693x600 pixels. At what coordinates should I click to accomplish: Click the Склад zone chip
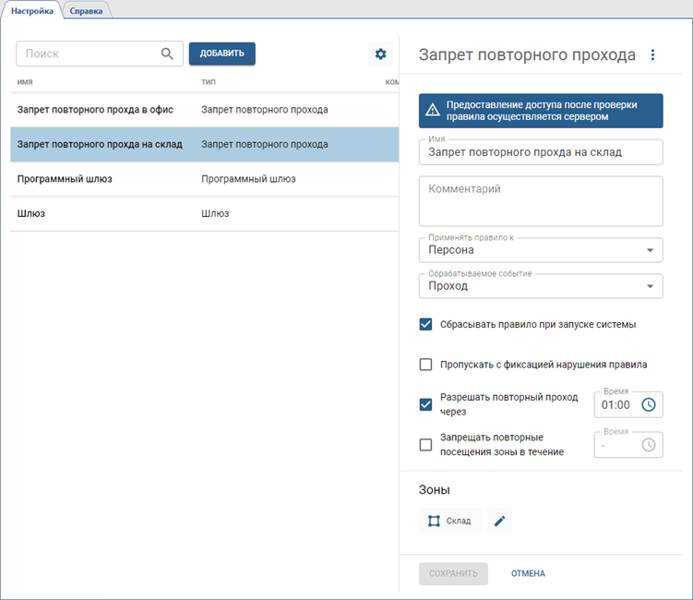[x=450, y=522]
